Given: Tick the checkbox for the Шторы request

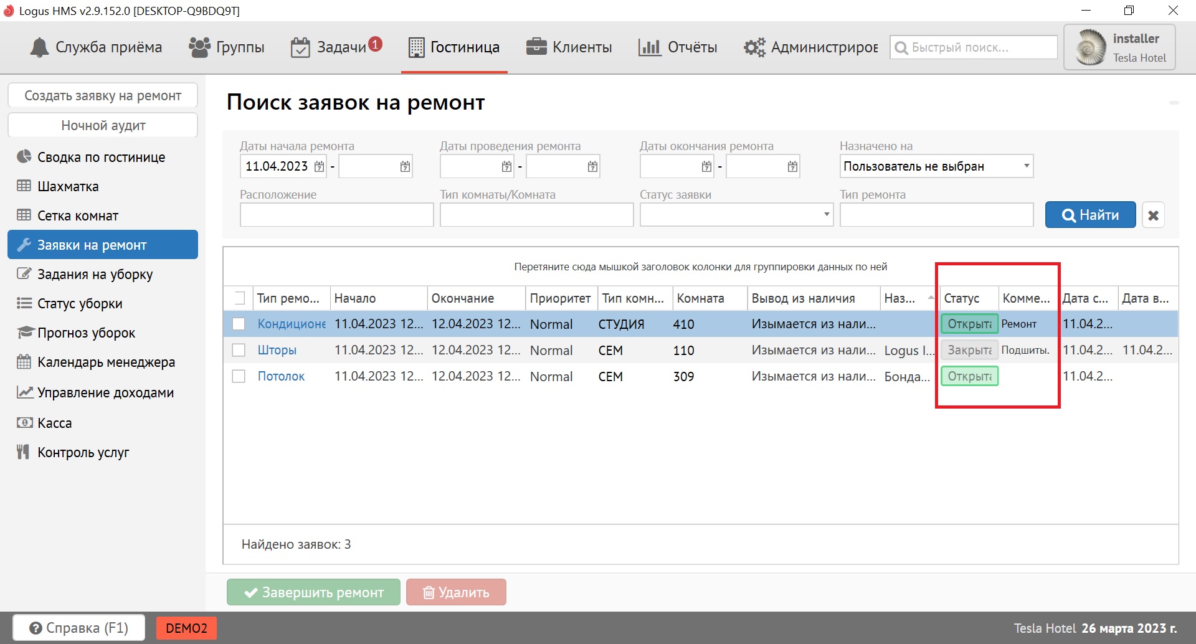Looking at the screenshot, I should [239, 350].
